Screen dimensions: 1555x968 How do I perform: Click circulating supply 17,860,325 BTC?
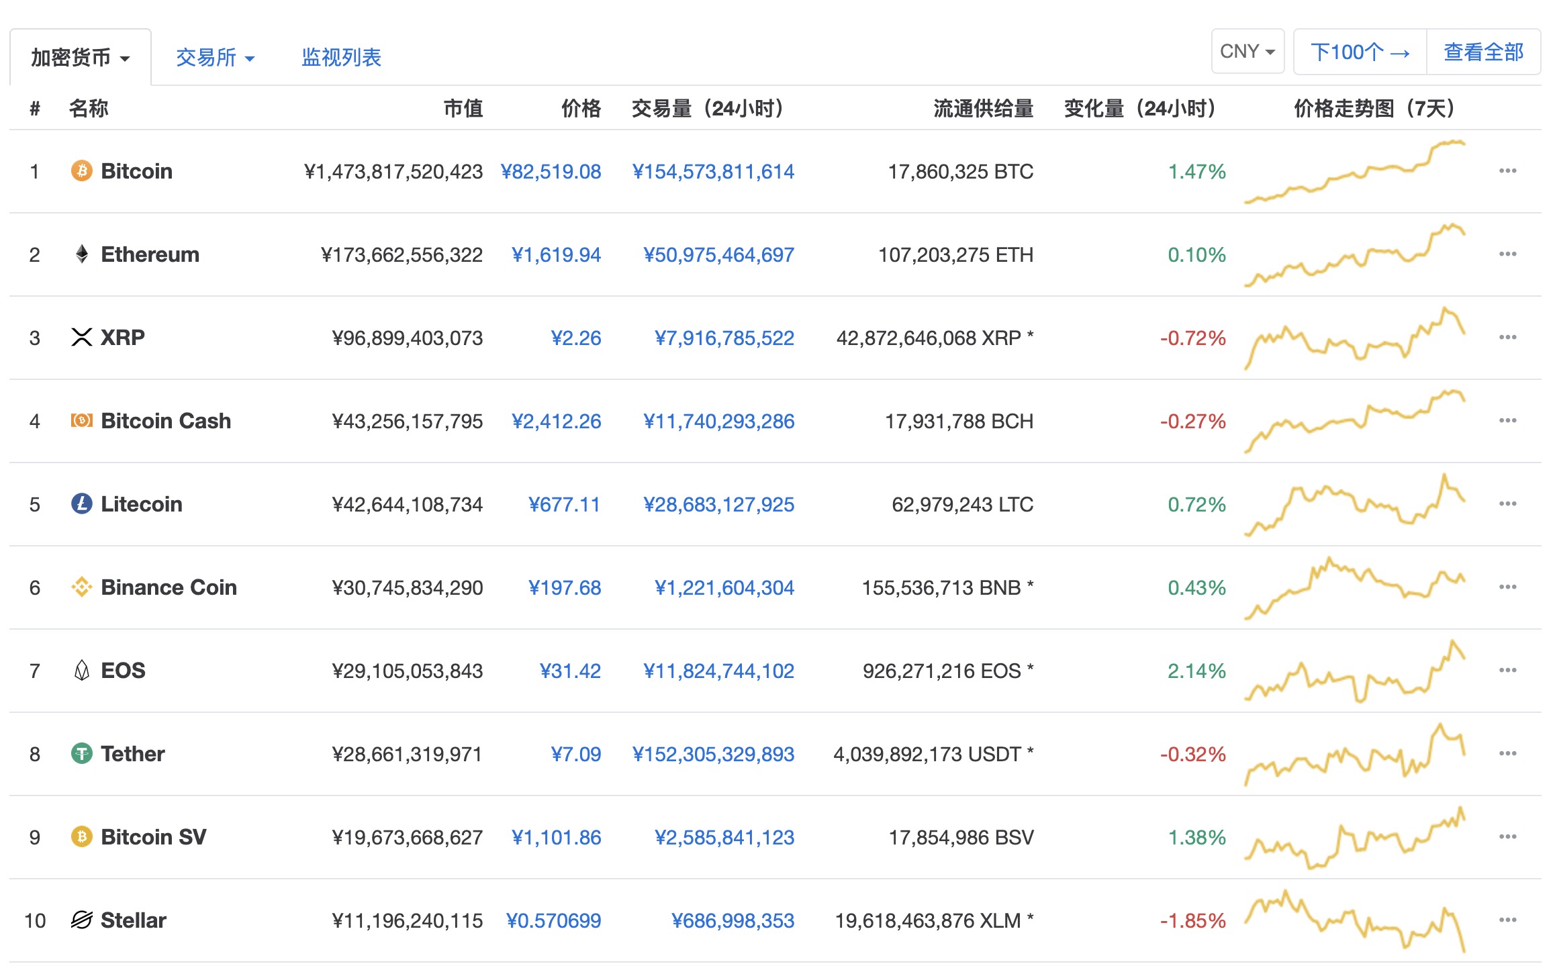961,171
